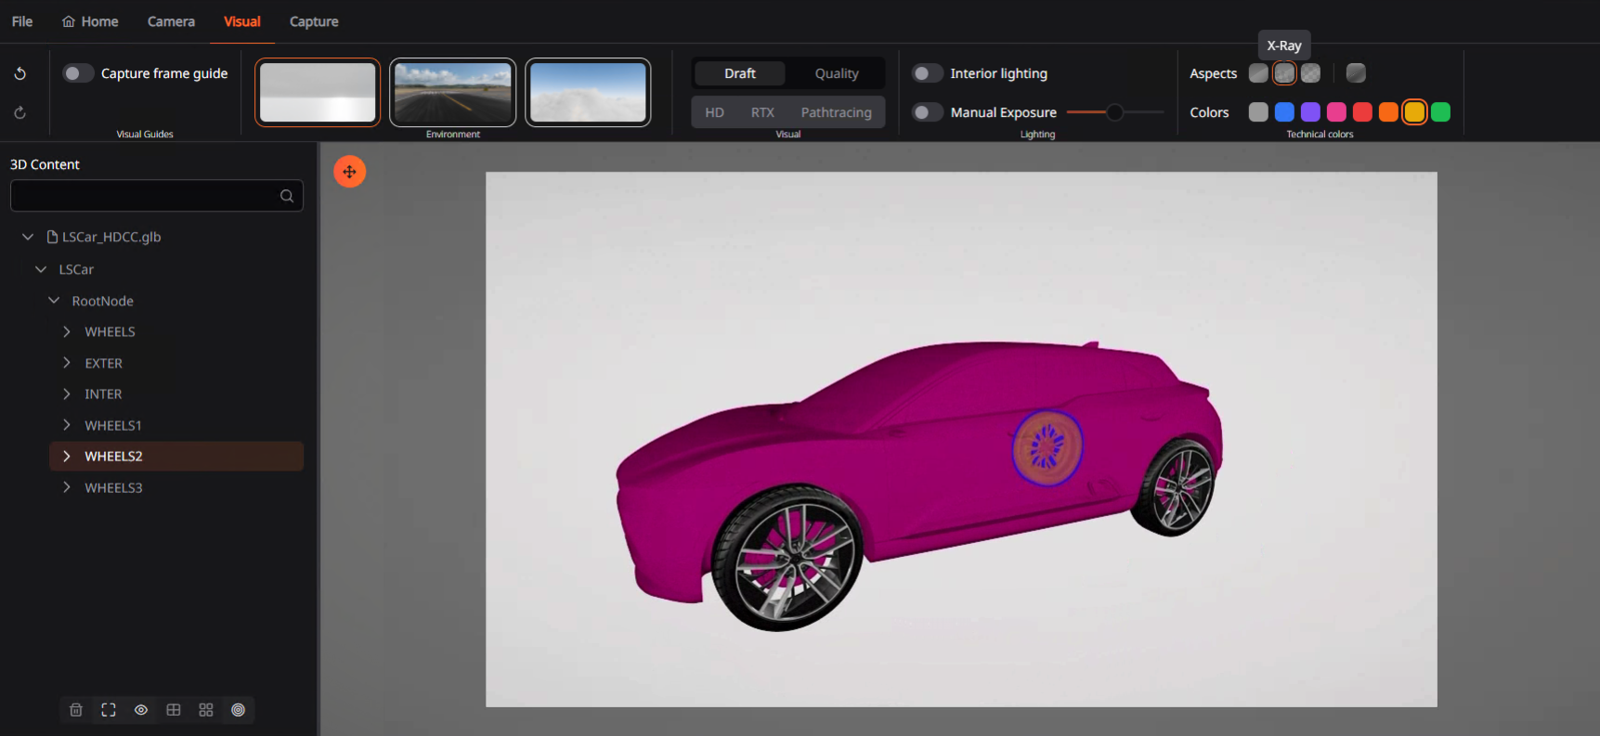
Task: Select the X-Ray aspect icon
Action: click(1284, 73)
